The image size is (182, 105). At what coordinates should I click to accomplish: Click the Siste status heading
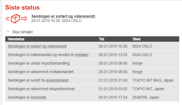tap(22, 7)
